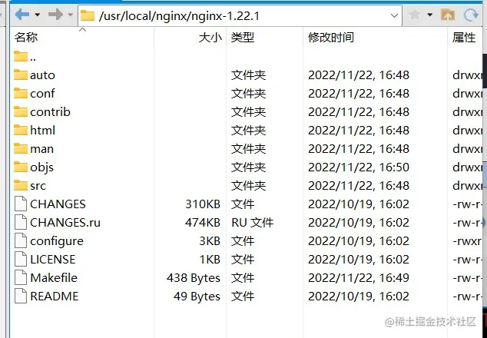
Task: Sort by the 大小 column header
Action: [x=210, y=38]
